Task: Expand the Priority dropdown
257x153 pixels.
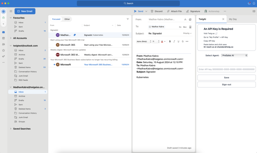Action: tap(187, 33)
